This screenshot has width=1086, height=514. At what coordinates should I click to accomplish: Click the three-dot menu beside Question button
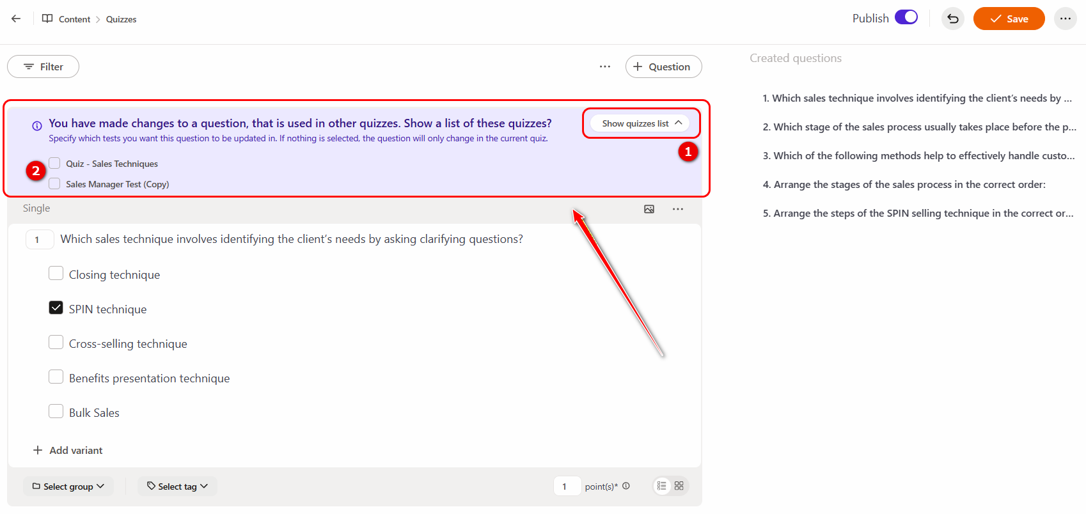[x=604, y=66]
